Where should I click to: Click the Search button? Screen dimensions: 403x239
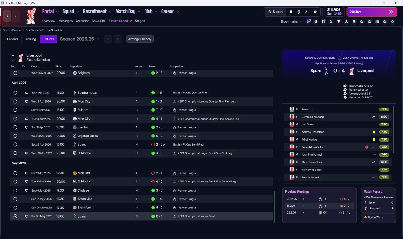point(275,12)
